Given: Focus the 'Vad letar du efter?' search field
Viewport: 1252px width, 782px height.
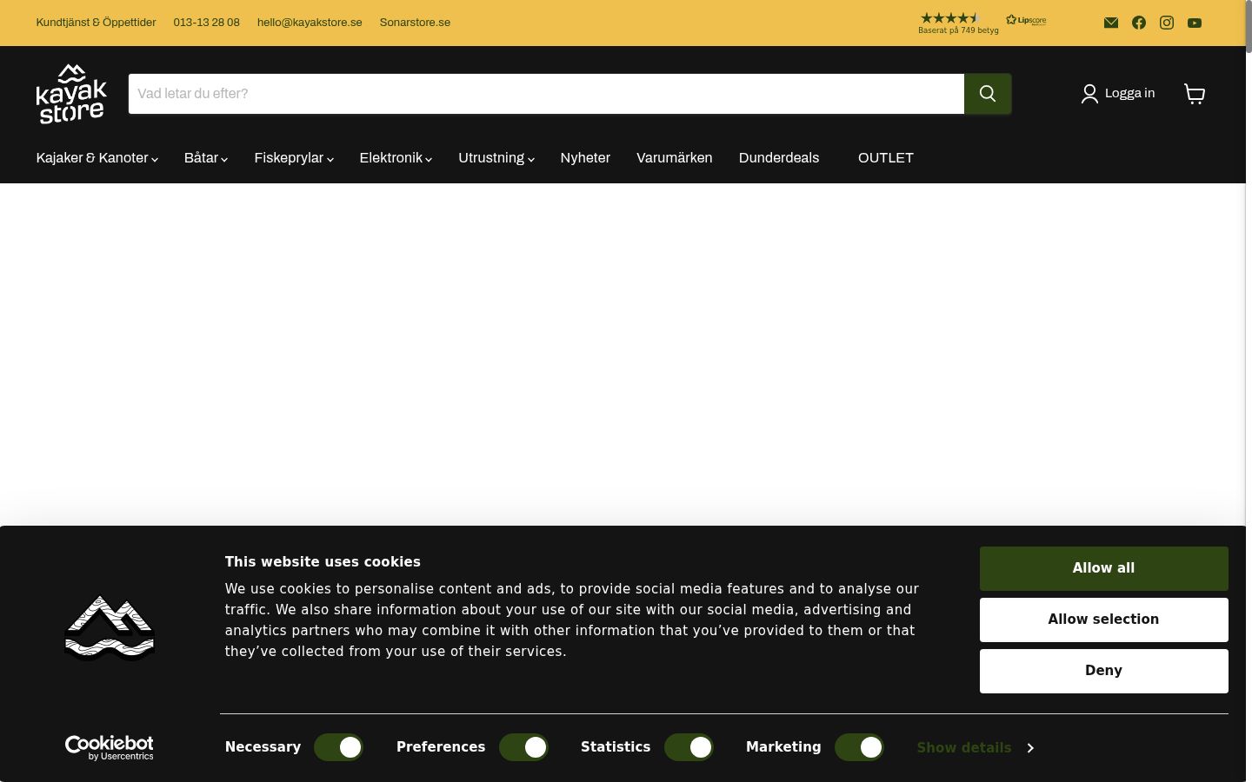Looking at the screenshot, I should pyautogui.click(x=546, y=94).
